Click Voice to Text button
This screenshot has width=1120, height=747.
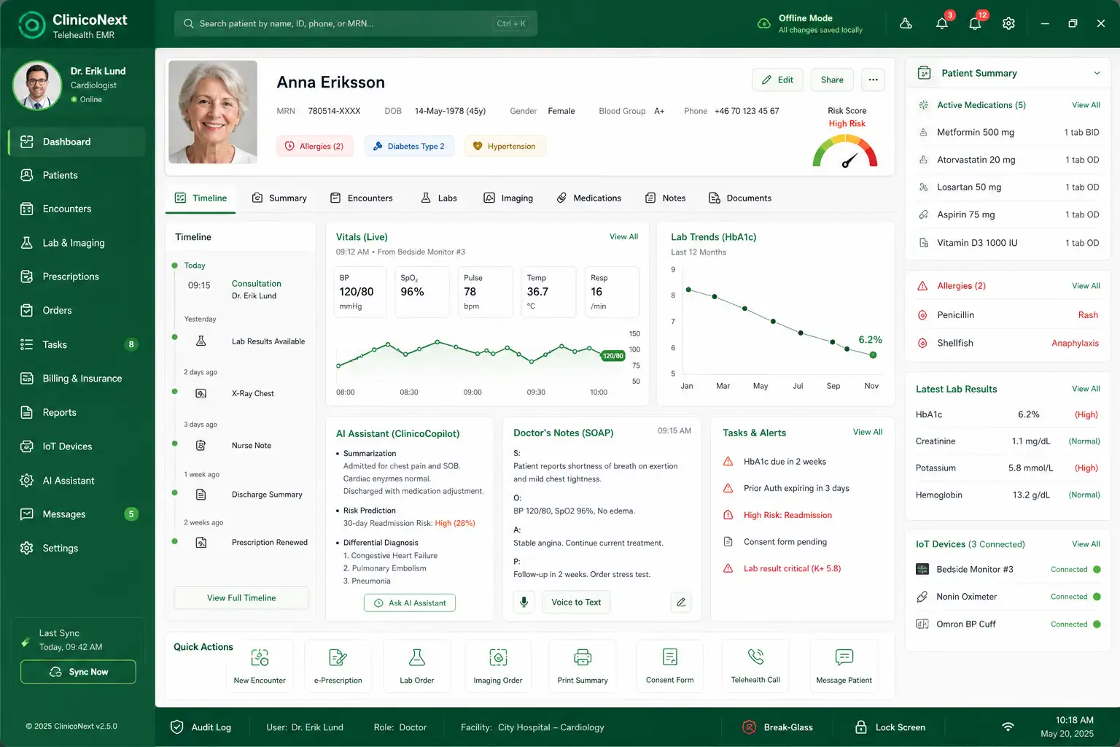click(576, 602)
